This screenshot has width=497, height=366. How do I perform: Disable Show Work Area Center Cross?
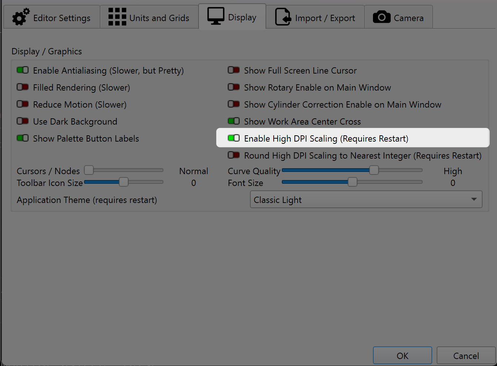click(x=233, y=121)
